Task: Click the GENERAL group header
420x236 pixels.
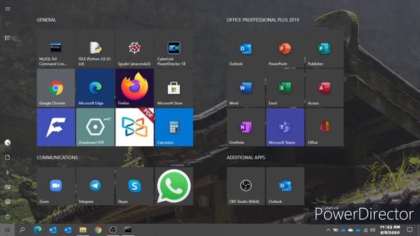Action: click(x=47, y=20)
